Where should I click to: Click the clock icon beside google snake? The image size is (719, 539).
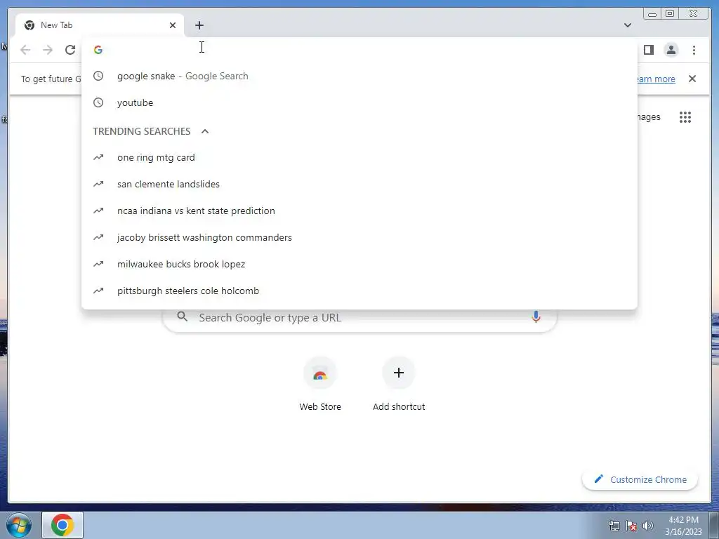98,76
